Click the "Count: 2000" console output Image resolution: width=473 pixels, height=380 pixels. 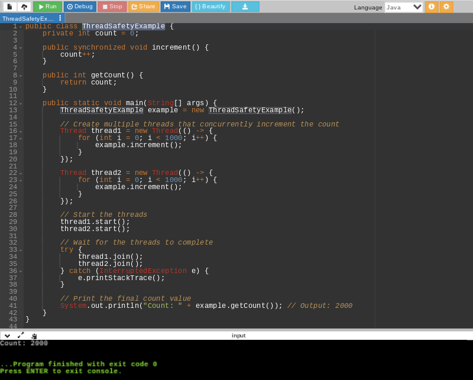click(24, 343)
